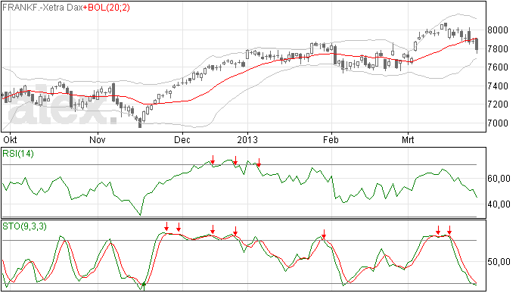Click the 7400 price axis value

coord(498,86)
